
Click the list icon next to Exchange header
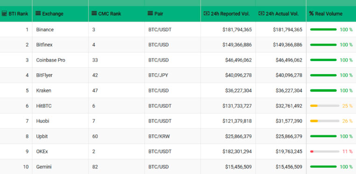coord(38,14)
